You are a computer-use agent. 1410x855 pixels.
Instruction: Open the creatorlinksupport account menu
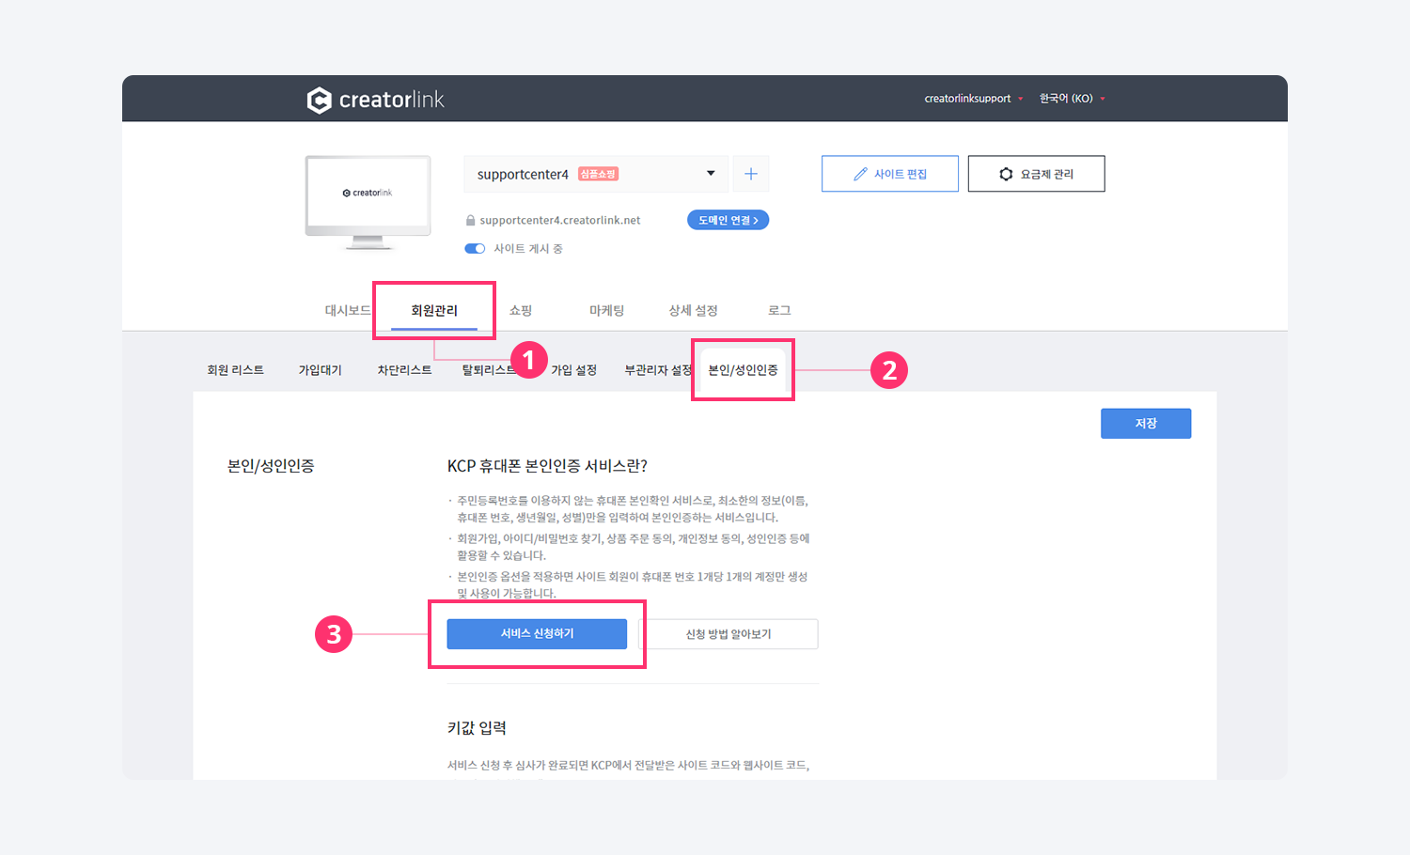coord(973,99)
